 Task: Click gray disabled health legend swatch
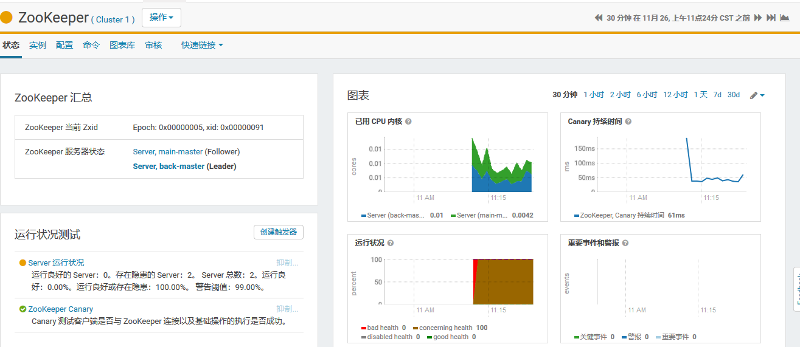coord(364,337)
